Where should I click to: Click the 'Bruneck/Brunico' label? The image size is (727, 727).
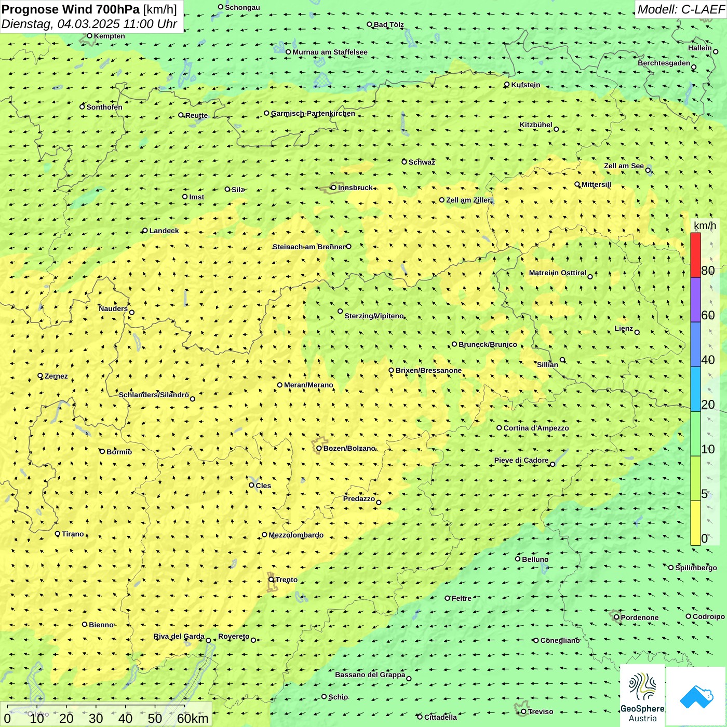click(488, 344)
